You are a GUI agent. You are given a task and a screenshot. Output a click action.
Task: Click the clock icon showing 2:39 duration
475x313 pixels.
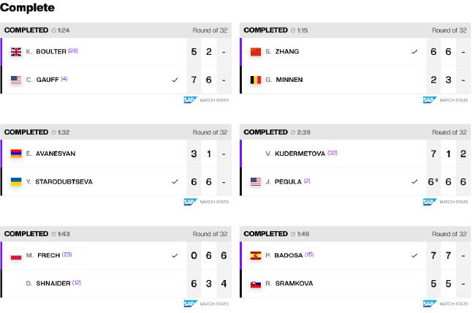click(x=293, y=132)
